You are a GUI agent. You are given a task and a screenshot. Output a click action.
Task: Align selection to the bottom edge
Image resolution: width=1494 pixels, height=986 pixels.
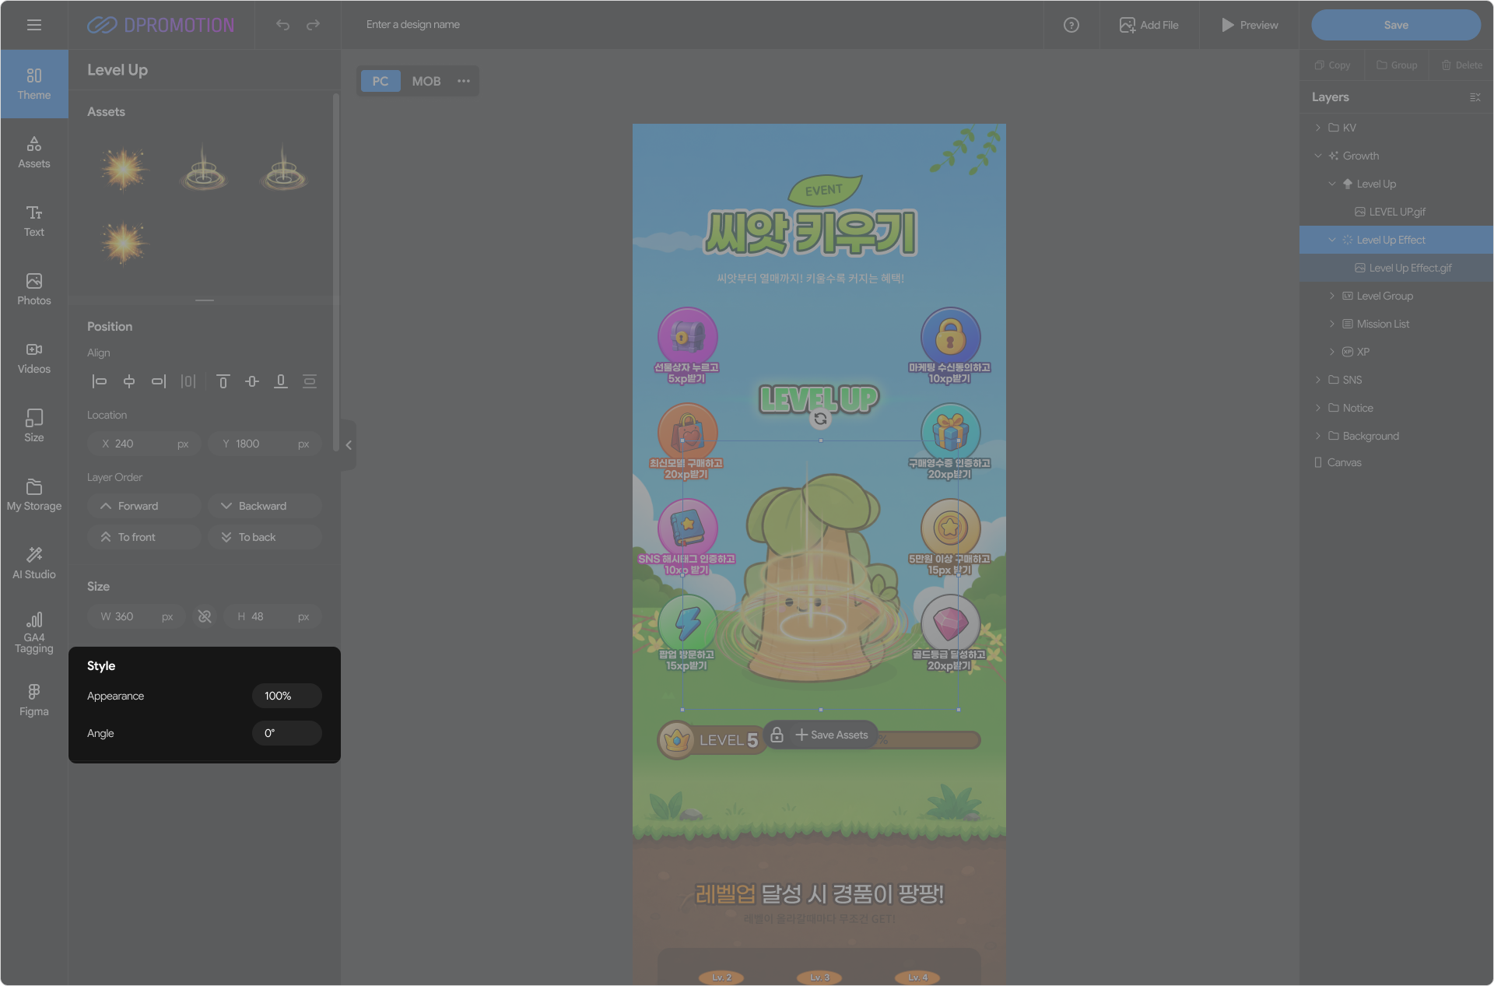pos(281,381)
